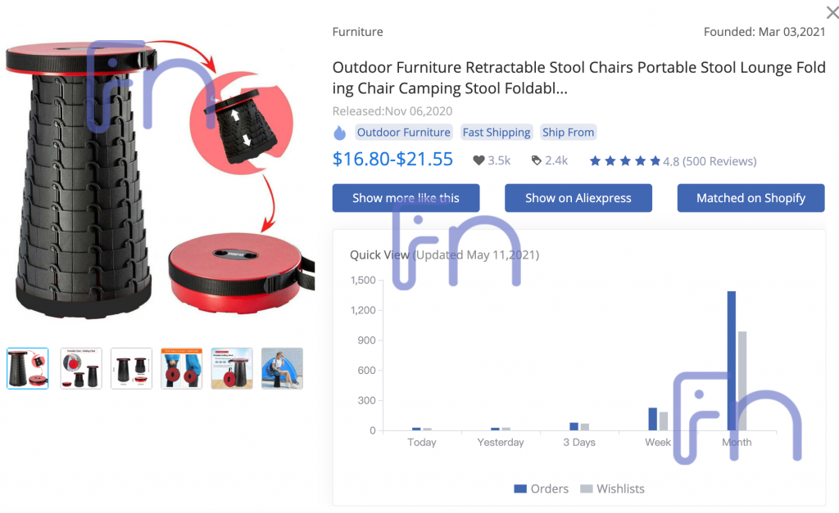Toggle the Wishlists legend entry

613,489
